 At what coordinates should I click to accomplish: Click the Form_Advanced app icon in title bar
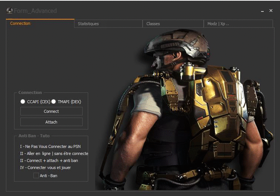pyautogui.click(x=10, y=10)
